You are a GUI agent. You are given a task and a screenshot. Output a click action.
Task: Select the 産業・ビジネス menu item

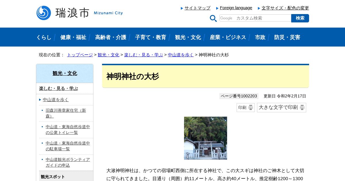228,37
